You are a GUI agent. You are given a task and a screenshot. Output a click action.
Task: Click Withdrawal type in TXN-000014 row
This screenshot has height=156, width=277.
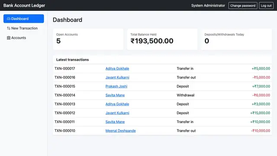point(186,95)
